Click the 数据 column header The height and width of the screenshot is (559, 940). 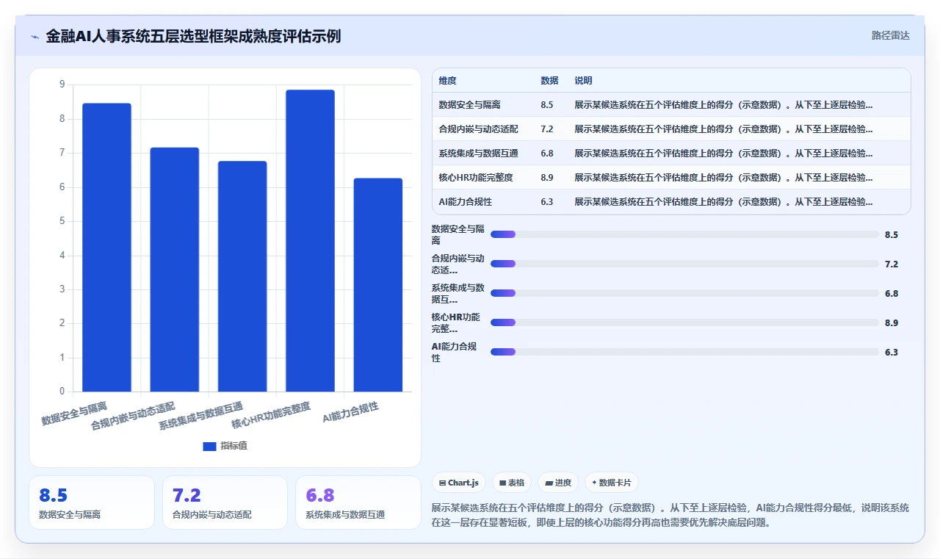pyautogui.click(x=549, y=81)
